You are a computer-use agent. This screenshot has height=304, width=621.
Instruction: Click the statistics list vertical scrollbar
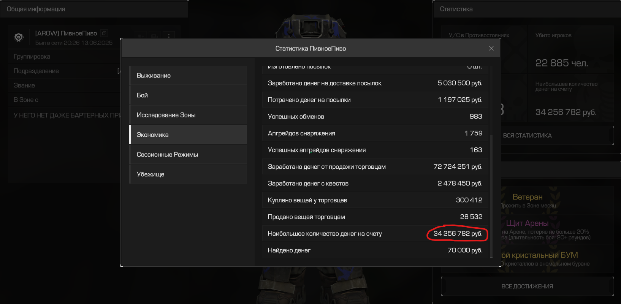[491, 190]
